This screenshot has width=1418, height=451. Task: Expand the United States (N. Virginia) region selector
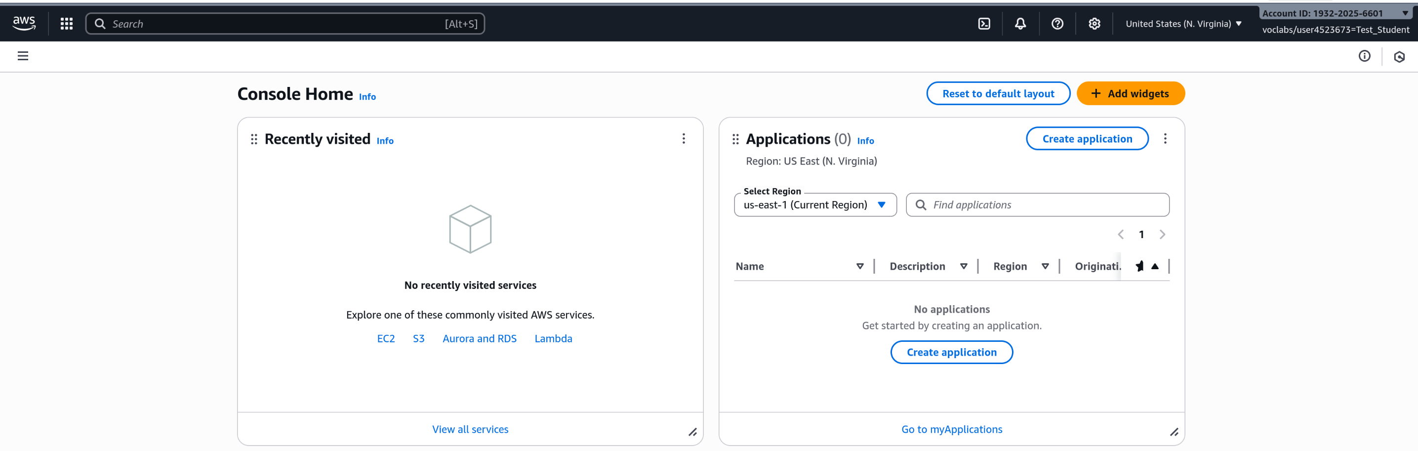tap(1183, 24)
